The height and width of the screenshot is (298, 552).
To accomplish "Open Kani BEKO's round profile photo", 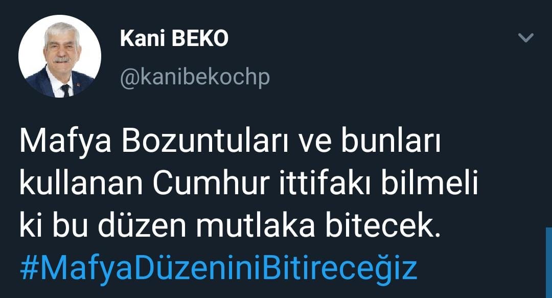I will tap(60, 56).
